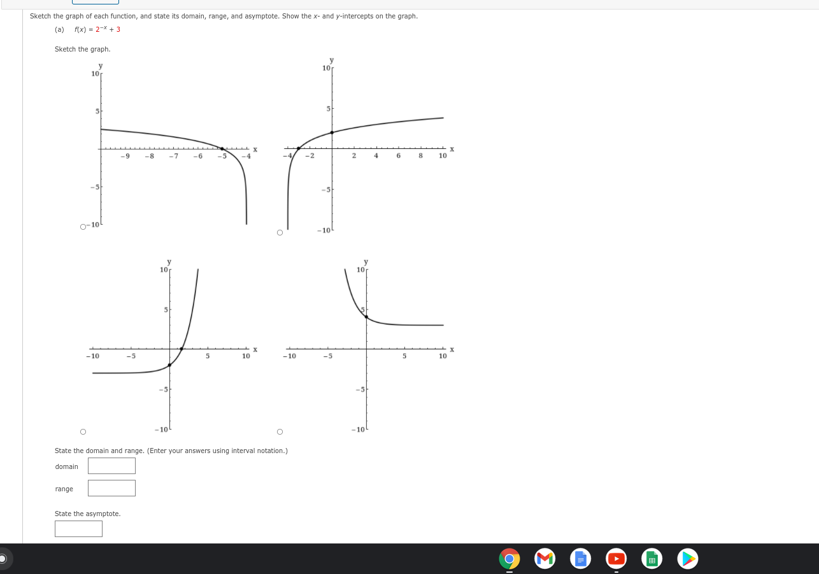819x574 pixels.
Task: Select the bottom-right decaying graph option
Action: pyautogui.click(x=280, y=431)
